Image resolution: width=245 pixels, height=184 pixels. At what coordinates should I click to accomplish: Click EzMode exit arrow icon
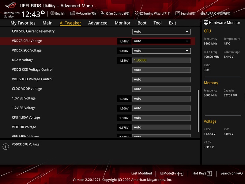point(181,174)
